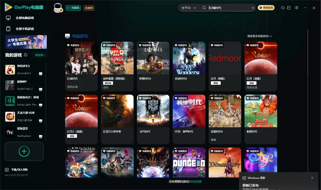Click the 点击反馈 feedback link
Screen dimensions: 321x190
pos(196,182)
